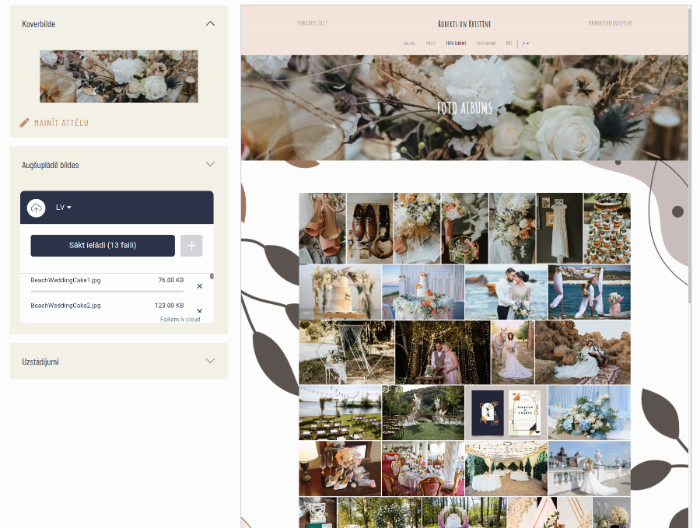Click the cover image thumbnail preview
The image size is (700, 528).
pyautogui.click(x=119, y=76)
